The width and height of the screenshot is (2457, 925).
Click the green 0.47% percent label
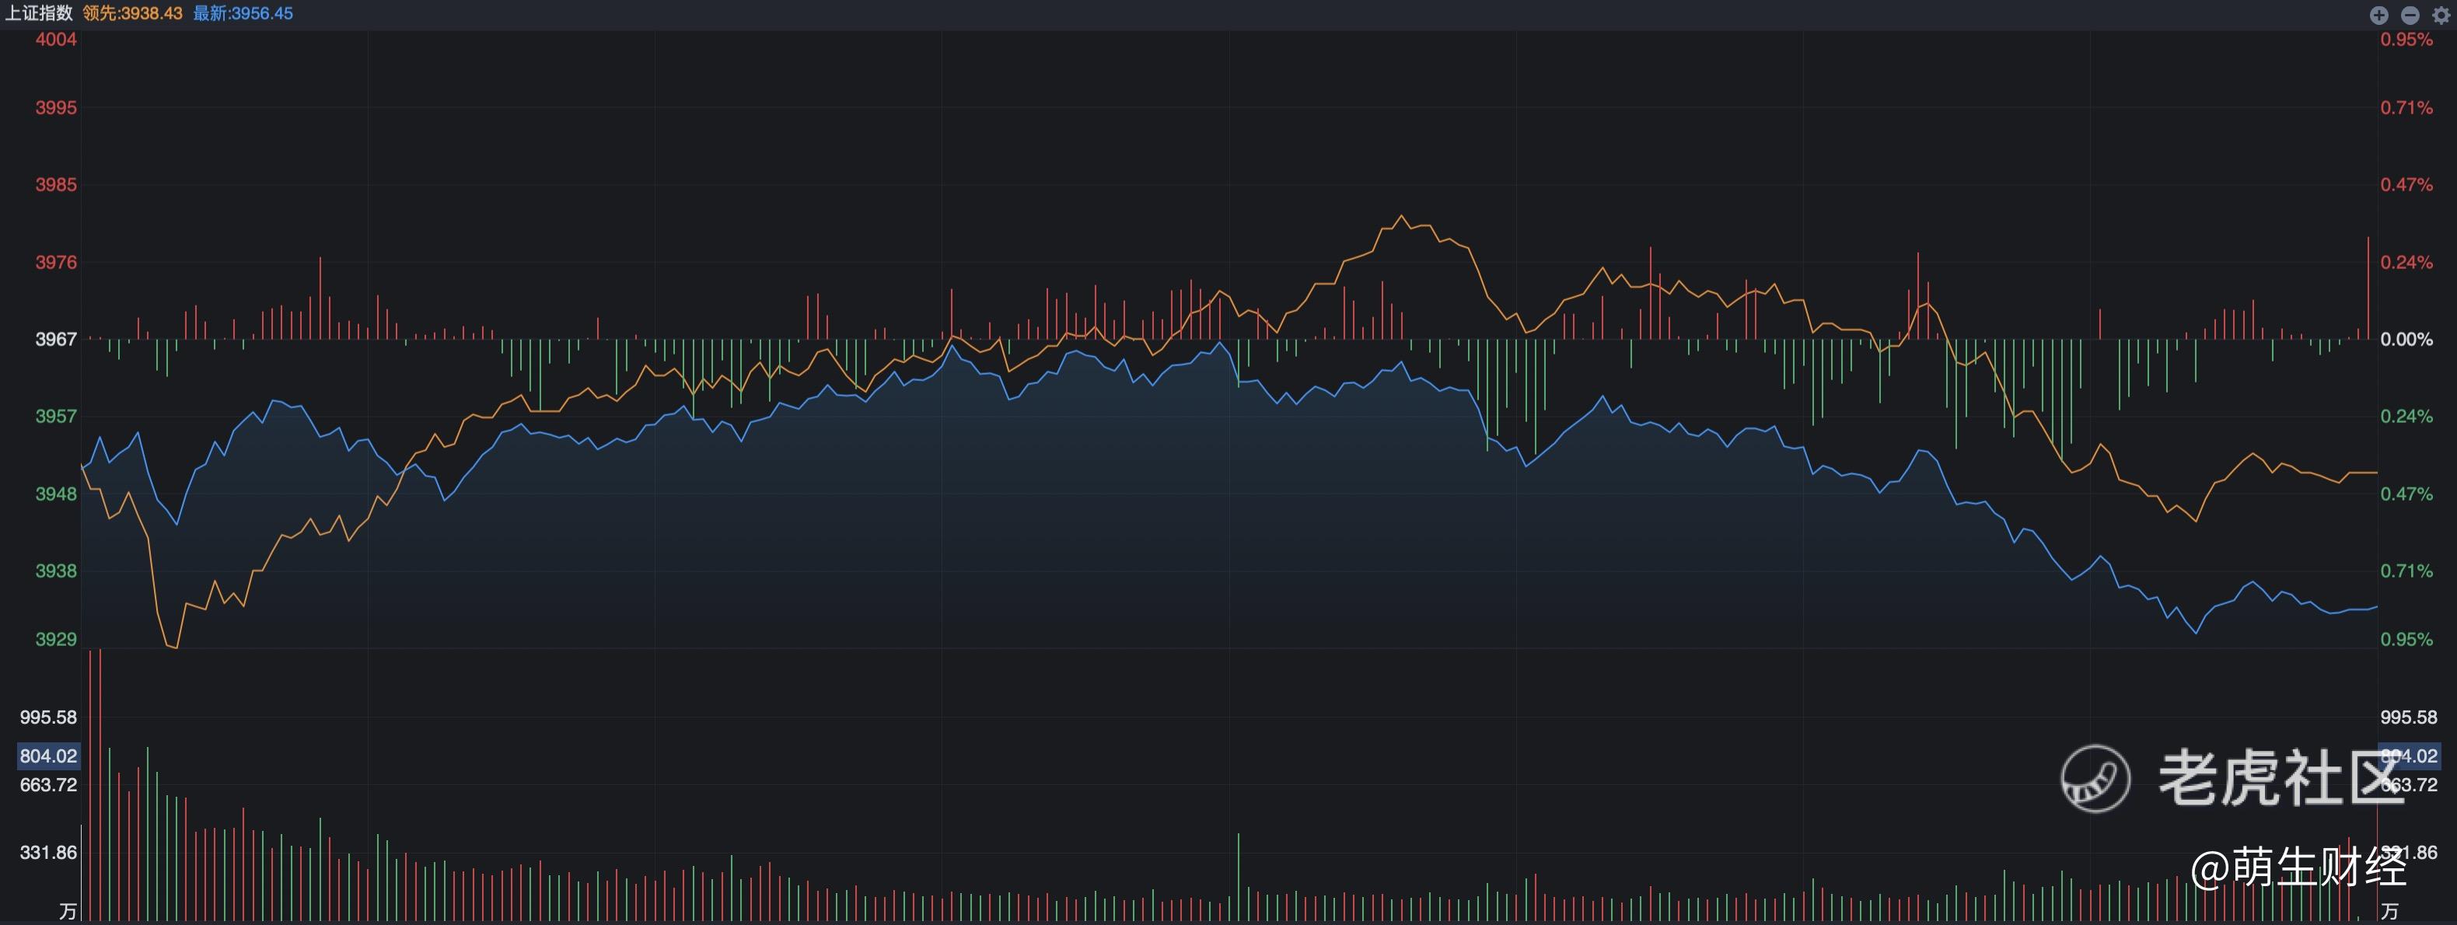point(2406,494)
